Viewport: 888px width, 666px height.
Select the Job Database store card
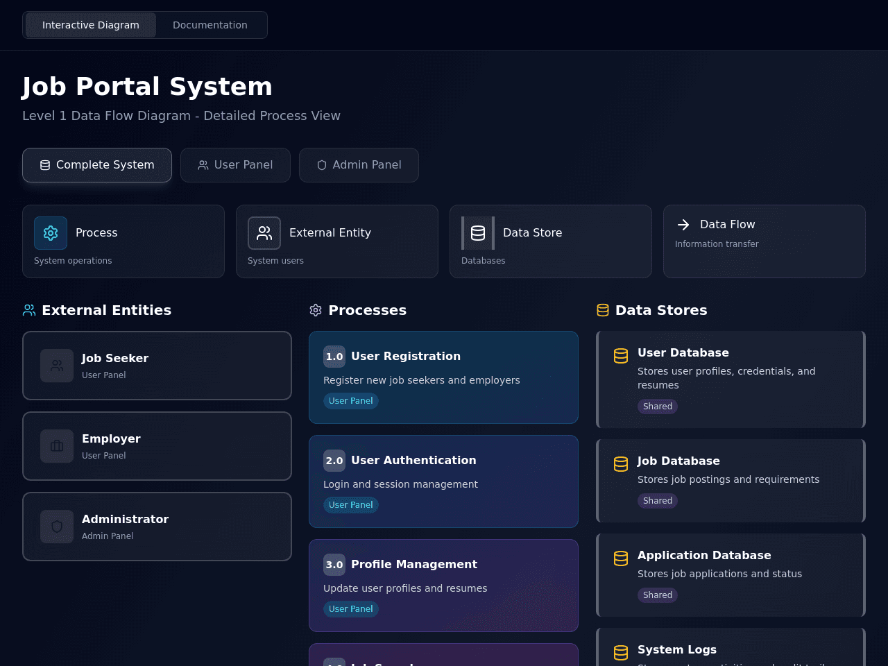click(x=731, y=481)
